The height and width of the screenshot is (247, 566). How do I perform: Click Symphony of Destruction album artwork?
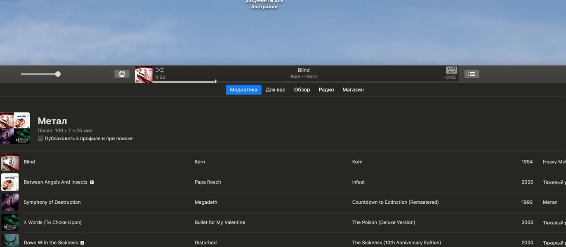(10, 202)
